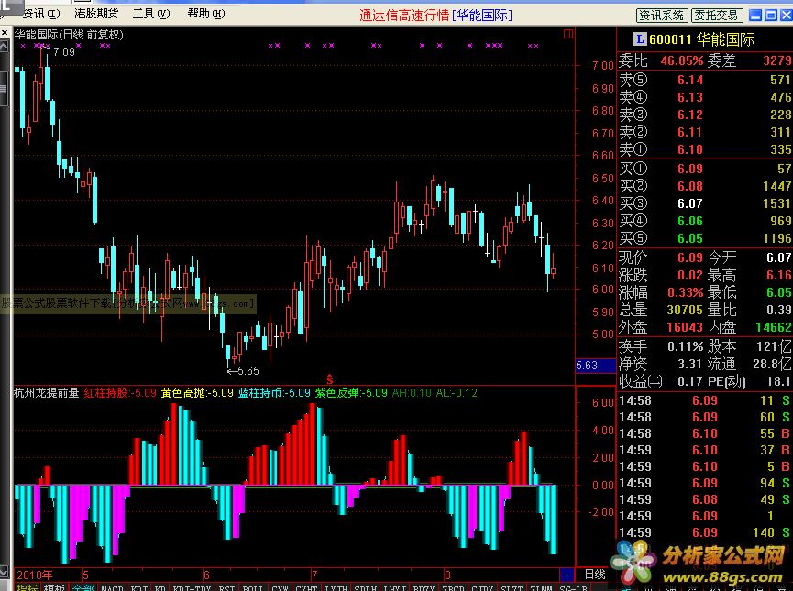Open the 港股期货 menu
This screenshot has width=793, height=591.
coord(96,14)
